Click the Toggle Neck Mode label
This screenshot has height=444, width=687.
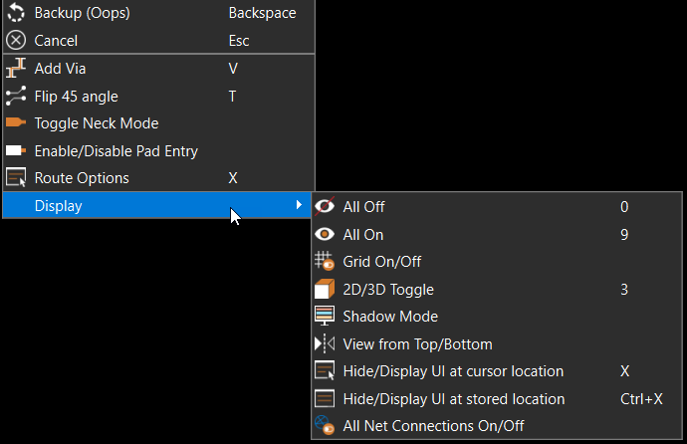[97, 123]
